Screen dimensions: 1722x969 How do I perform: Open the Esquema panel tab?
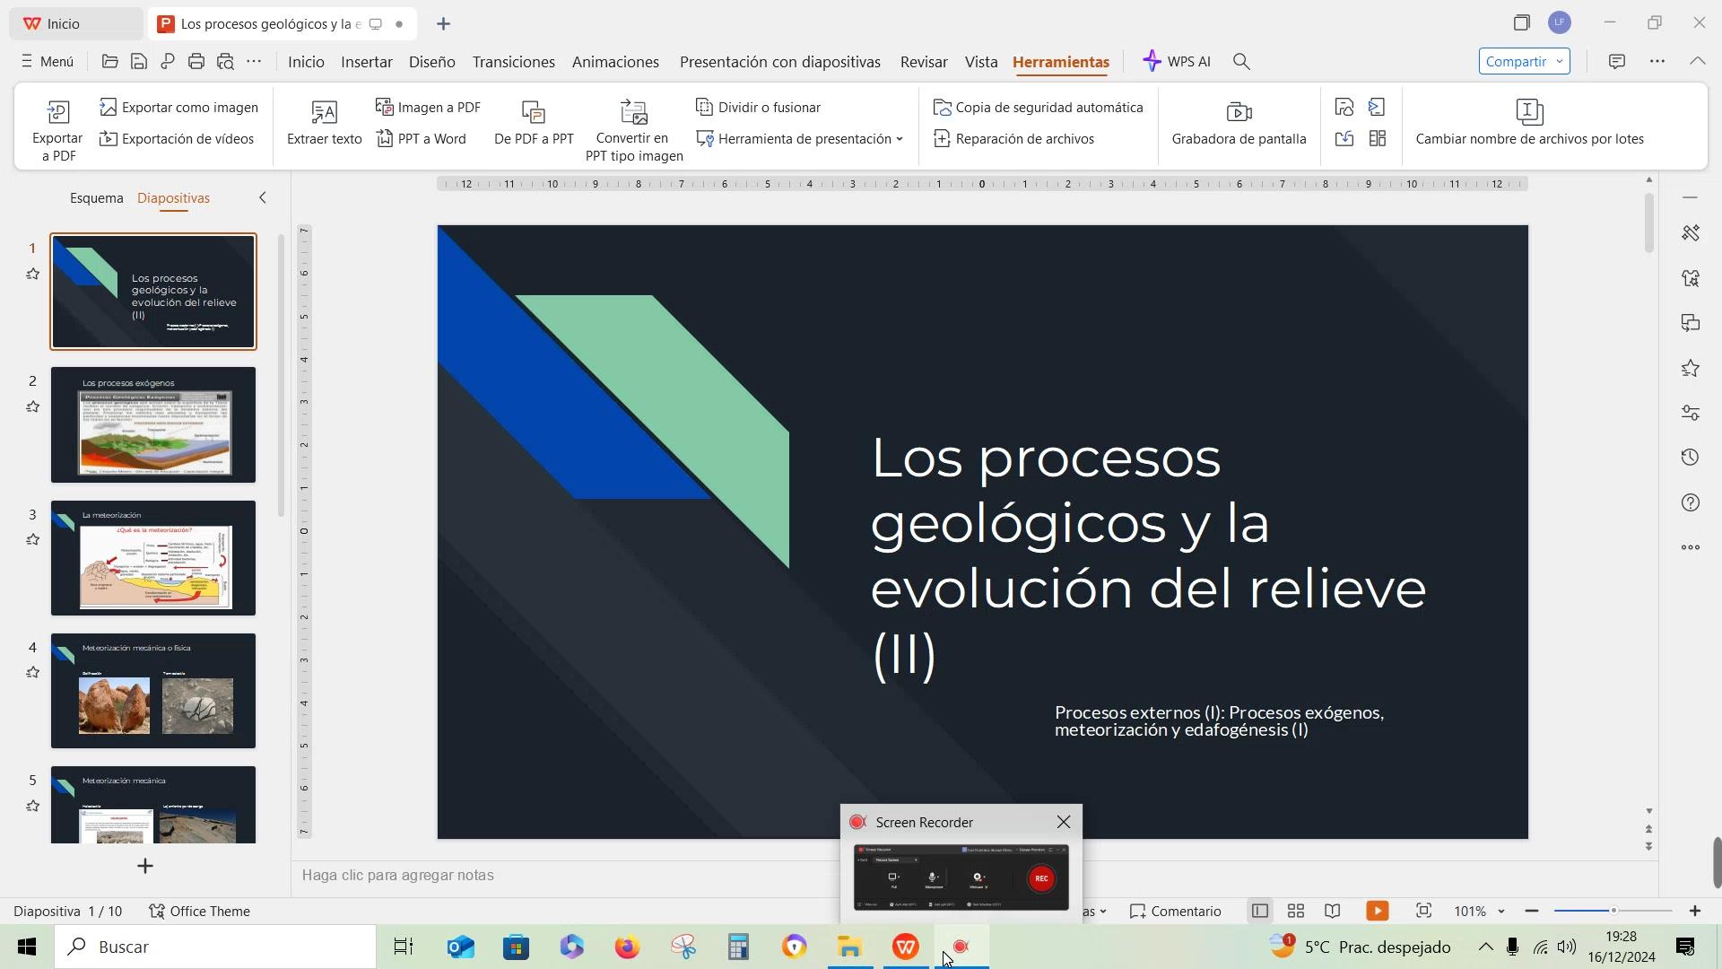(x=97, y=198)
